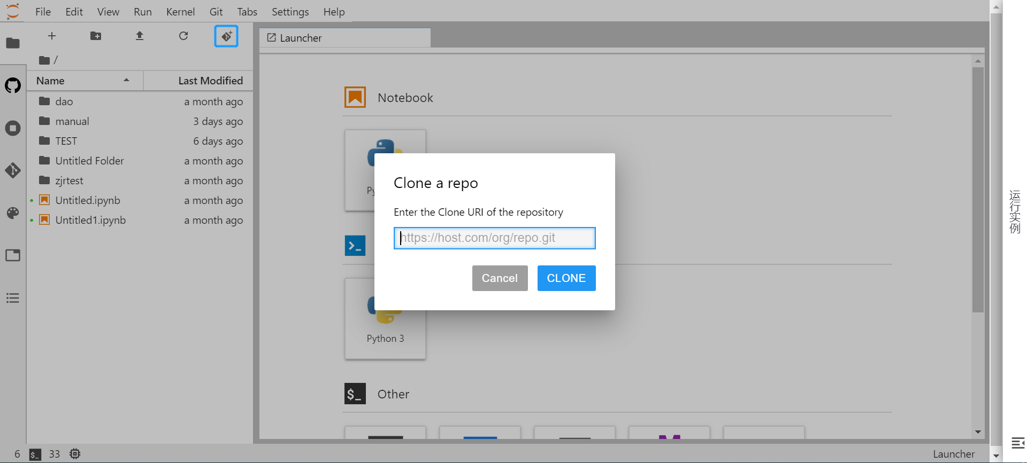Select the Untitled Folder entry
1027x463 pixels.
pos(140,161)
